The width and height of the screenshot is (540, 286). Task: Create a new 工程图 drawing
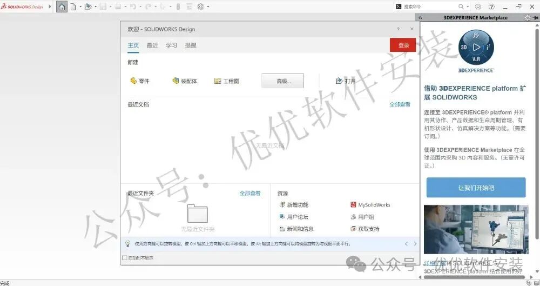[x=227, y=81]
